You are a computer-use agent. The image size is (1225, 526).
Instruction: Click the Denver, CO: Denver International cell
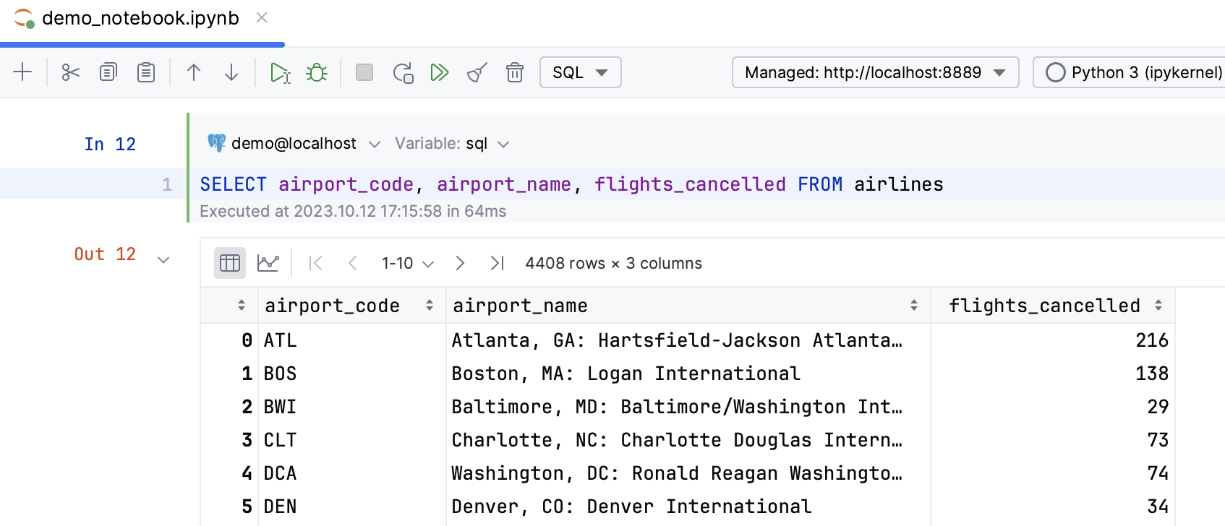(x=688, y=506)
